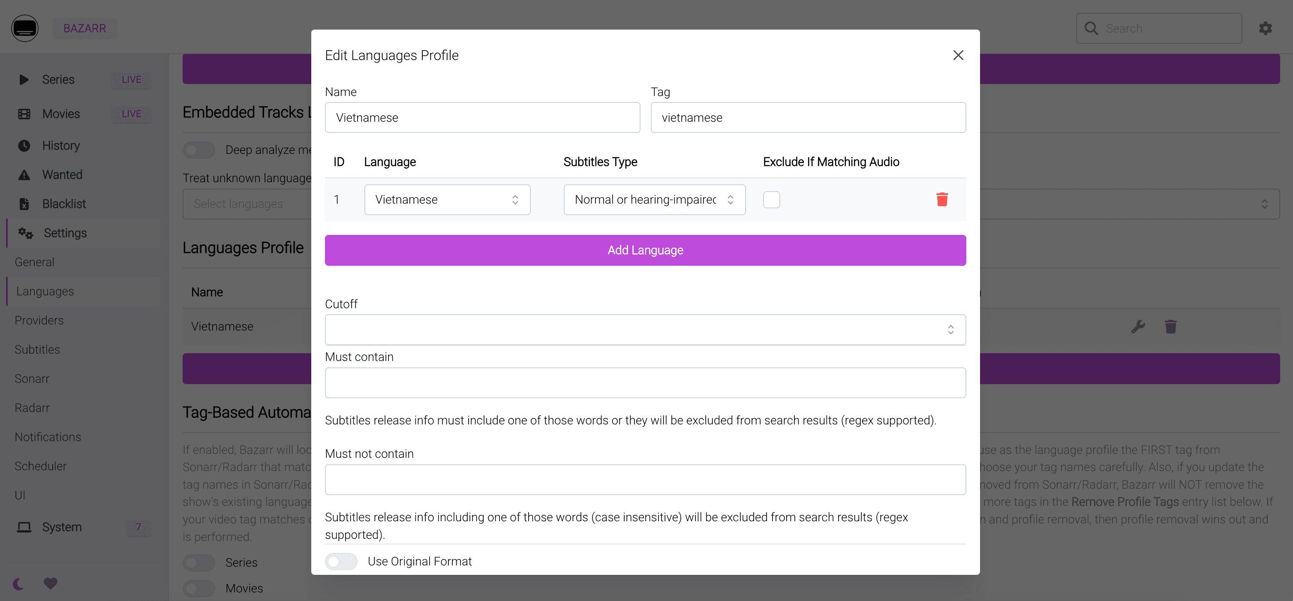Turn on the Series automation toggle
This screenshot has width=1293, height=601.
click(x=199, y=562)
